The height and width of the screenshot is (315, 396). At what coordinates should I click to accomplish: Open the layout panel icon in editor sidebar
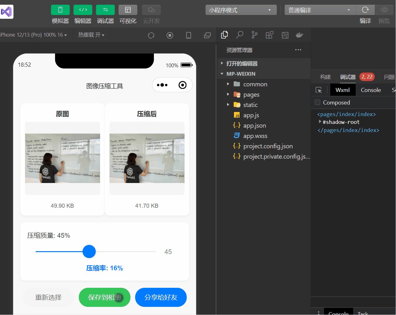tap(285, 35)
